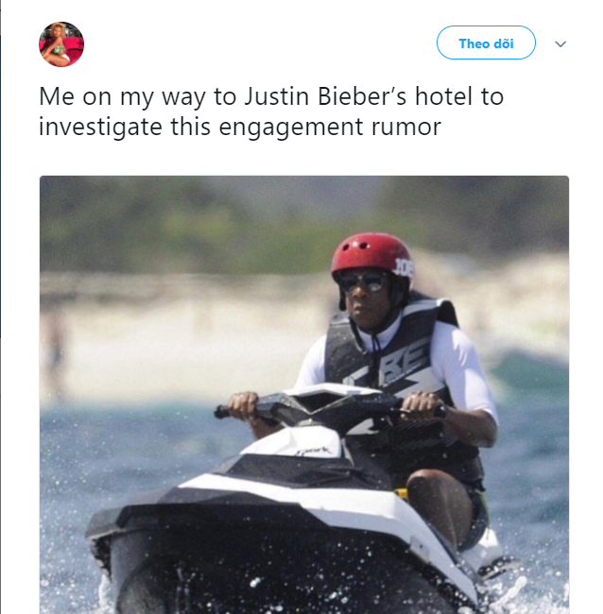Click the word "investigate" in the tweet
Viewport: 603px width, 614px height.
[x=100, y=128]
